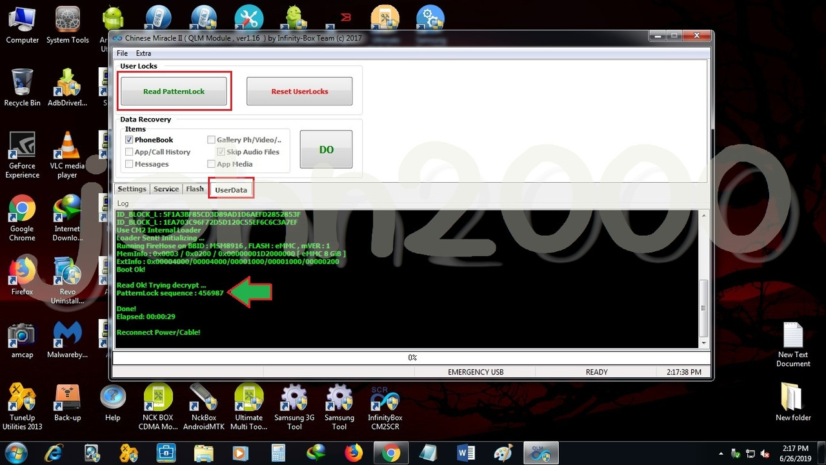Screen dimensions: 826x465
Task: Launch Internet Download Manager desktop shortcut
Action: point(67,218)
